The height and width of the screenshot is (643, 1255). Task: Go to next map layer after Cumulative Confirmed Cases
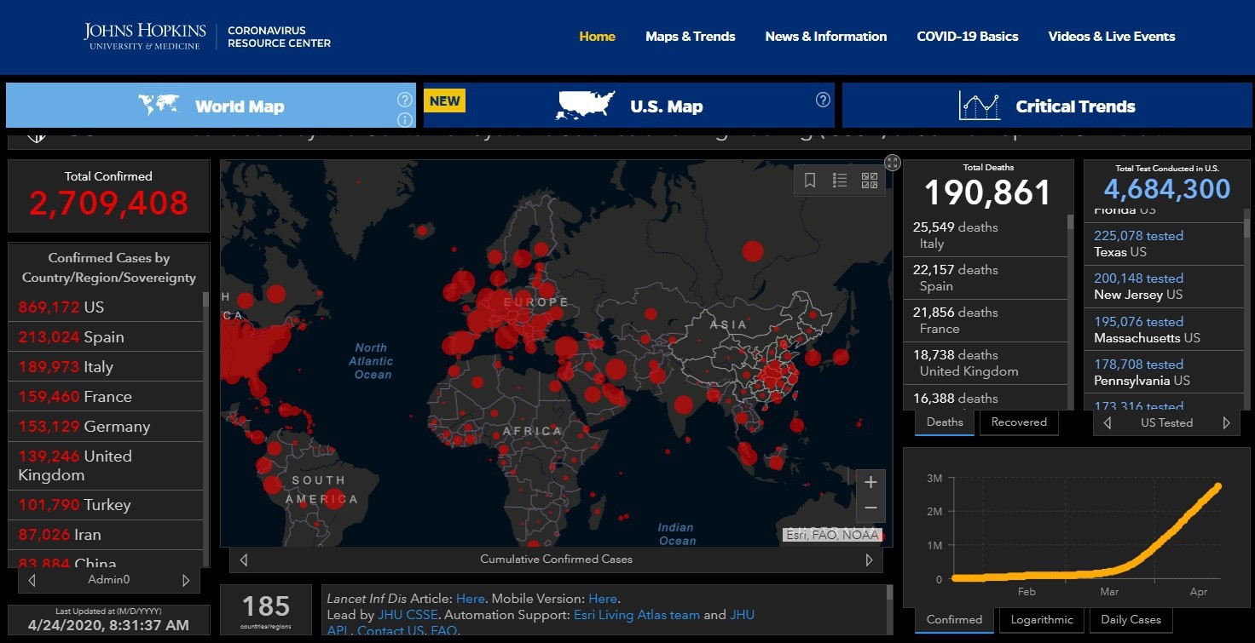(869, 560)
